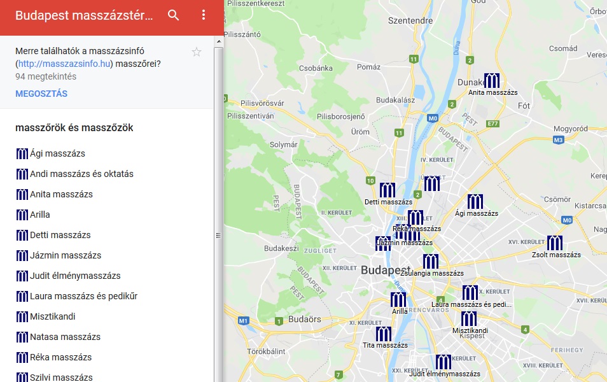Click the Tita masszázs map pin
The width and height of the screenshot is (607, 382).
(x=384, y=334)
